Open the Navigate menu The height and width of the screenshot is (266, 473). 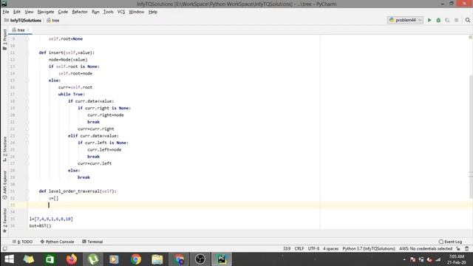click(46, 12)
